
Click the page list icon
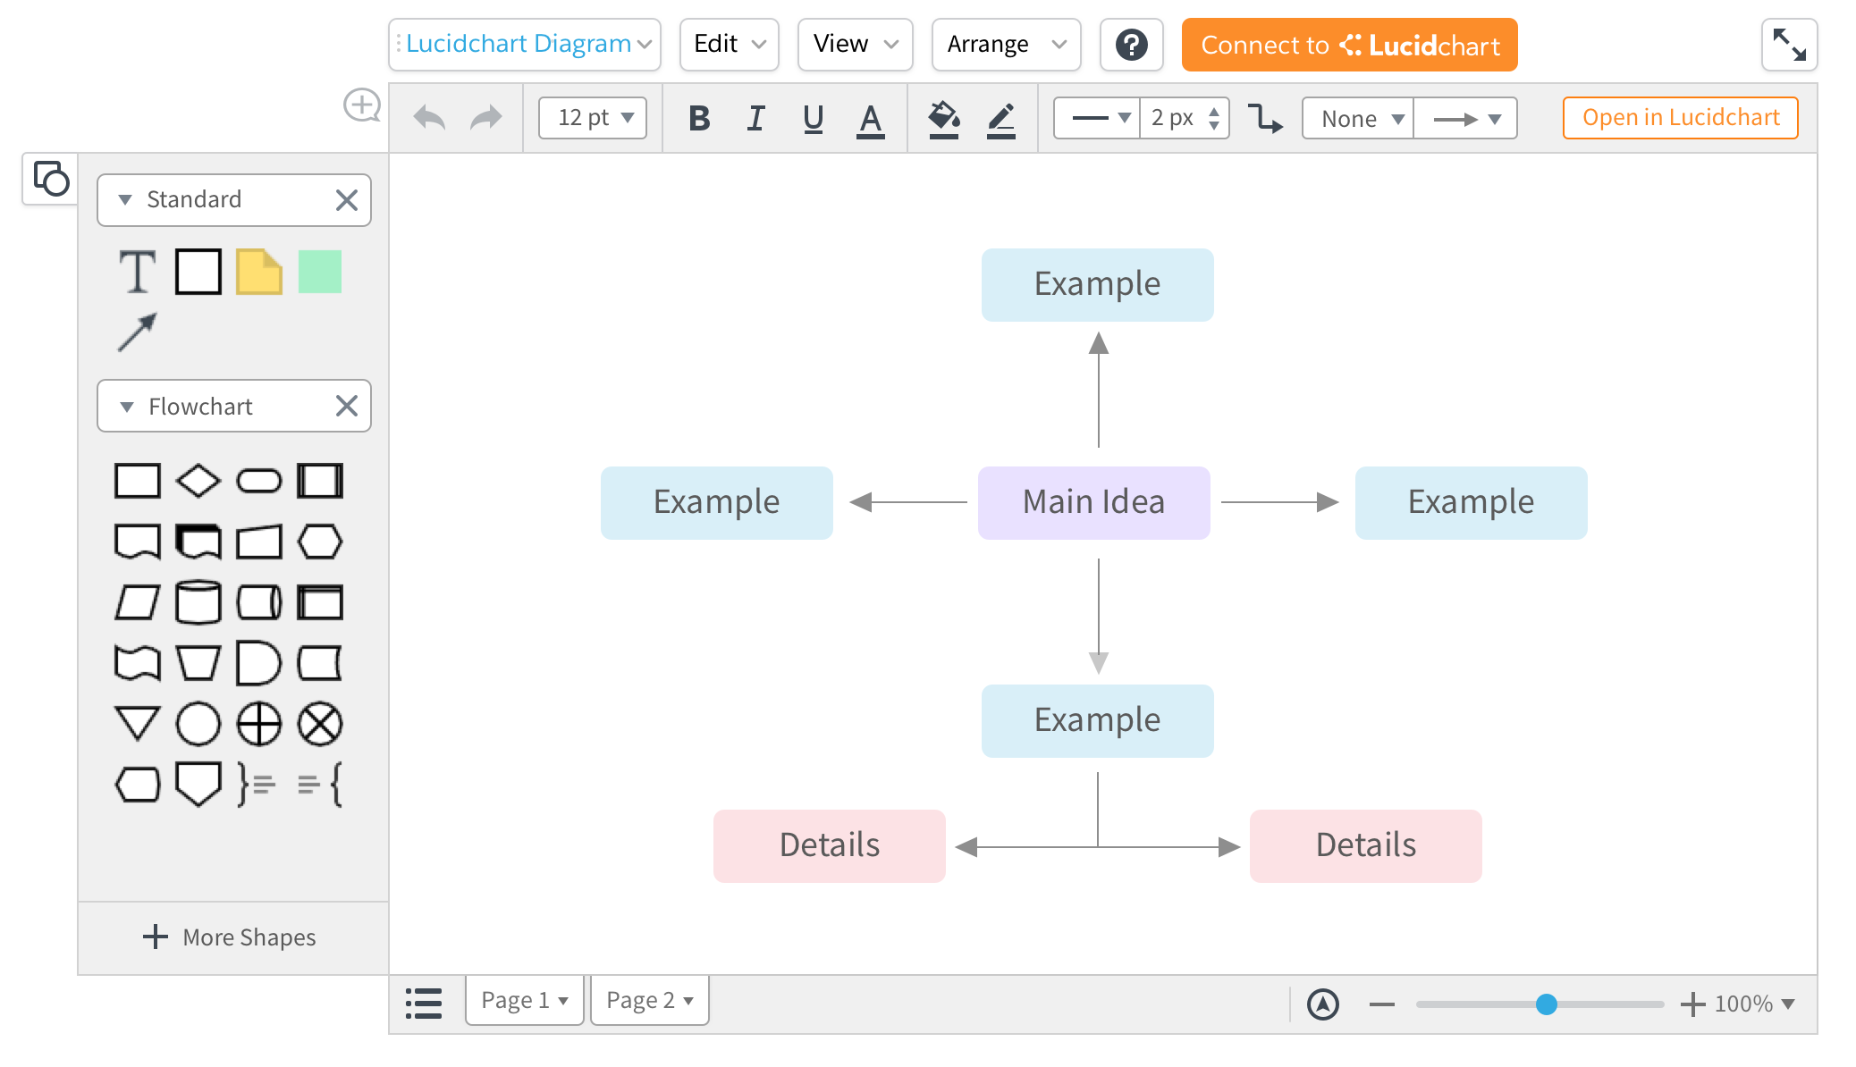point(424,1003)
